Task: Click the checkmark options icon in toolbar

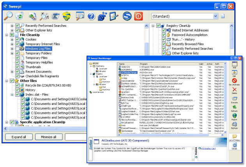Action: pyautogui.click(x=114, y=16)
